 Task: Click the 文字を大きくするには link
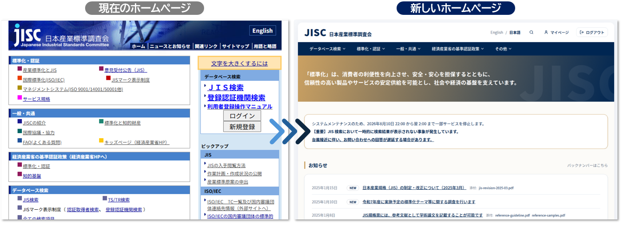(239, 63)
